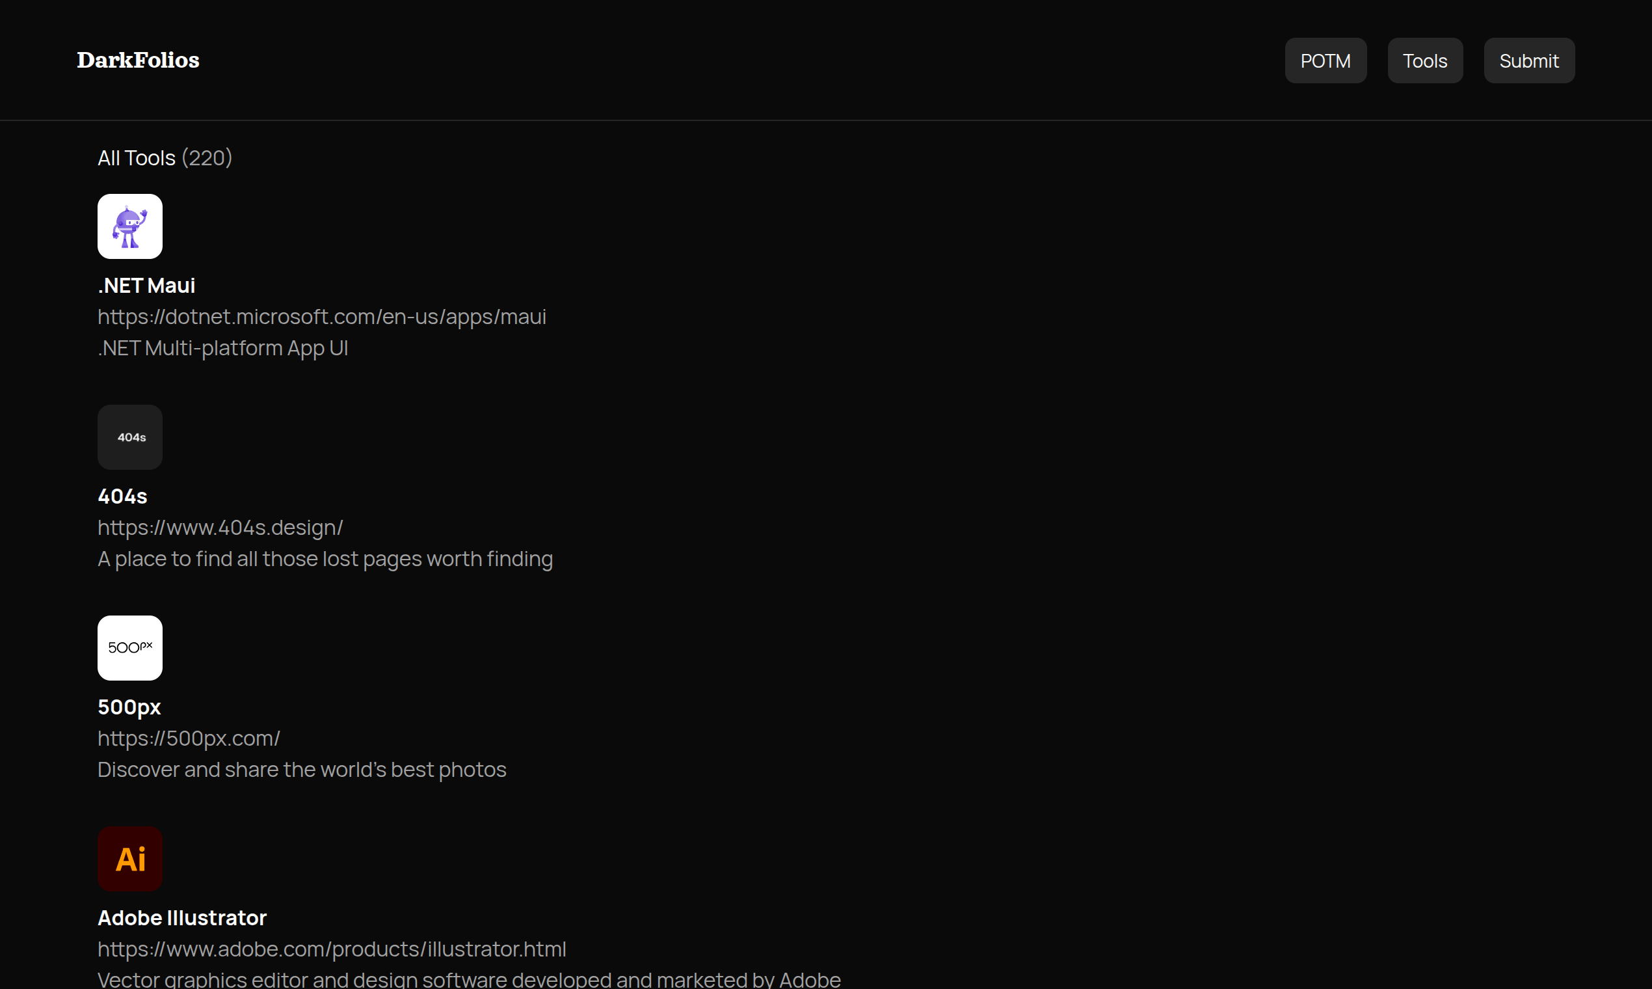The image size is (1652, 989).
Task: Visit the www.404s.design URL
Action: [220, 527]
